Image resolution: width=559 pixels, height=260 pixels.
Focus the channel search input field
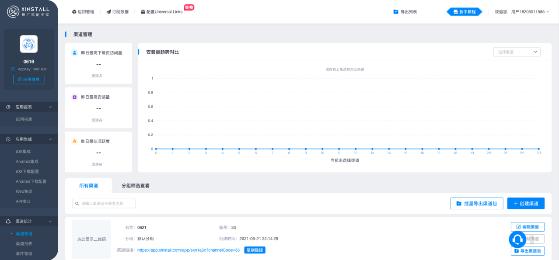pos(104,204)
